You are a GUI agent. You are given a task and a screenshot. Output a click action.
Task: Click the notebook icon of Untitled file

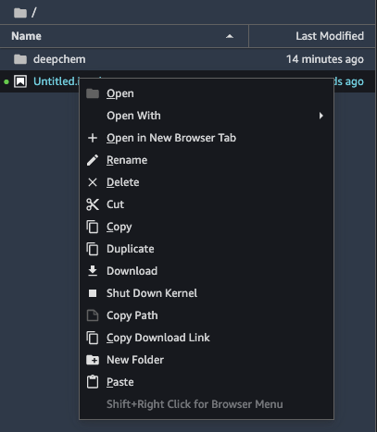coord(20,81)
